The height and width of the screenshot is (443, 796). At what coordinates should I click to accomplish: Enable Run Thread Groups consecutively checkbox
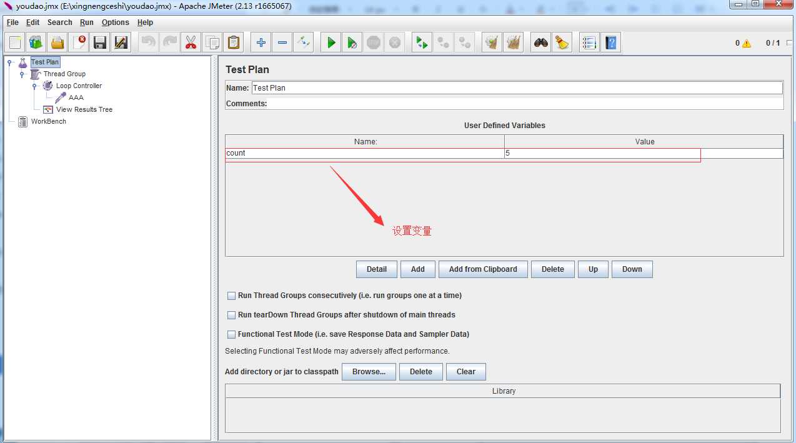coord(232,296)
